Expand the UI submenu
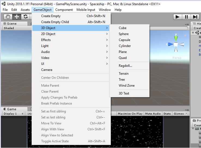 (x=71, y=64)
